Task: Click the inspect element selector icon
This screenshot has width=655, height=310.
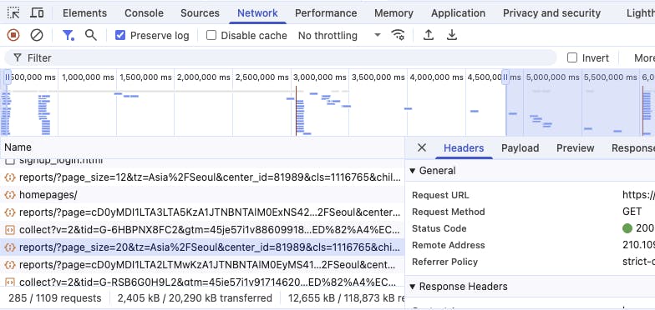Action: point(13,13)
